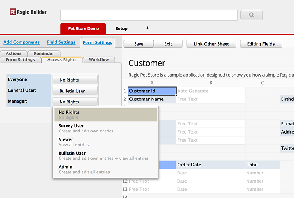Switch to the Workflow sub-tab
The width and height of the screenshot is (294, 198).
click(99, 60)
